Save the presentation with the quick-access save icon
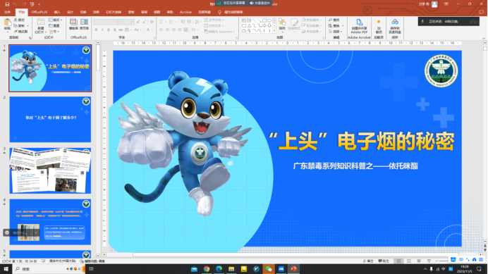 click(x=7, y=4)
